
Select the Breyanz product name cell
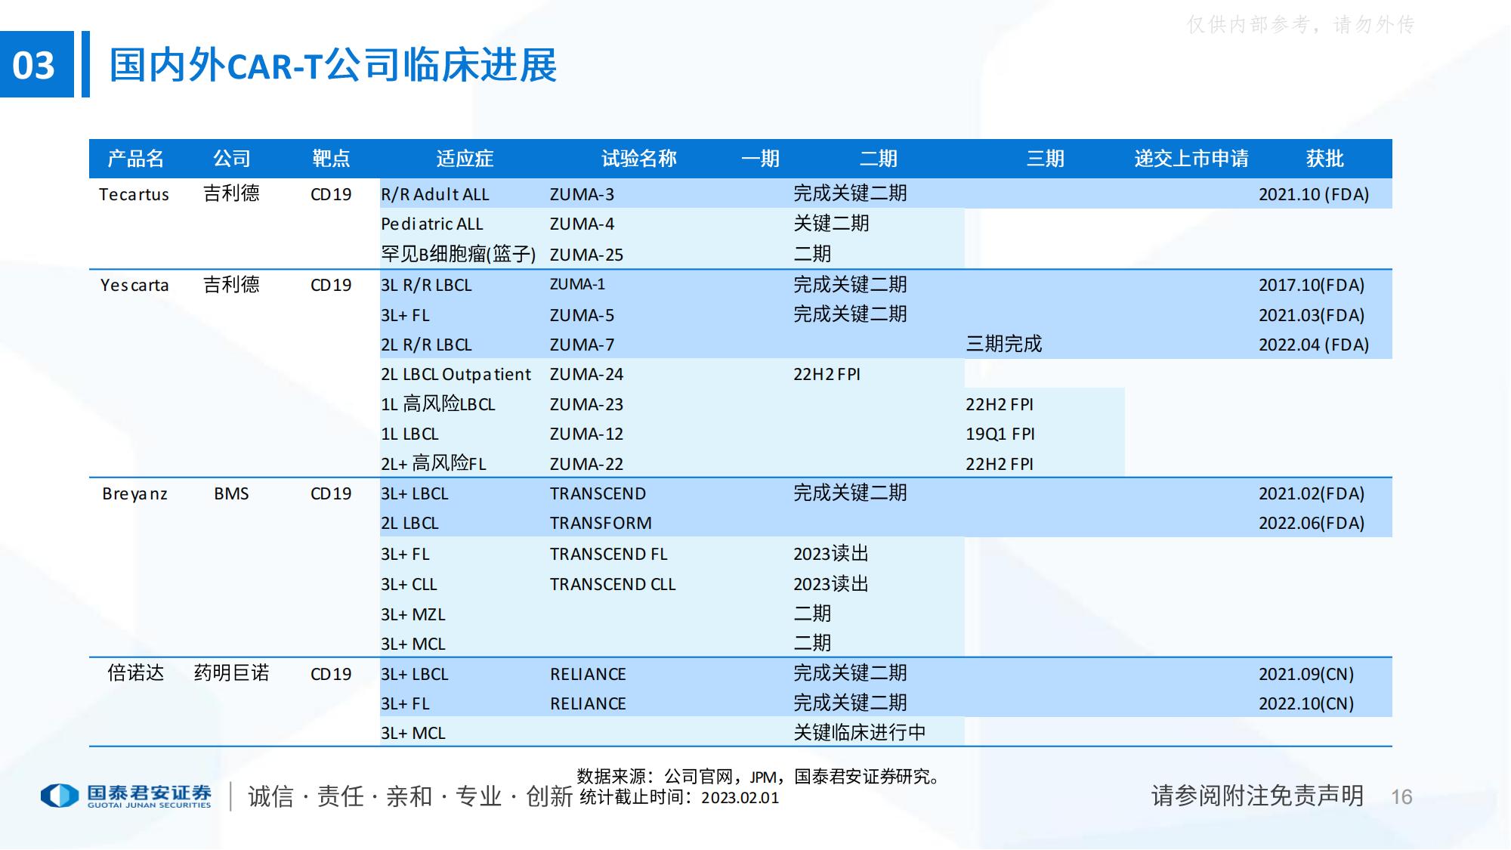[134, 494]
